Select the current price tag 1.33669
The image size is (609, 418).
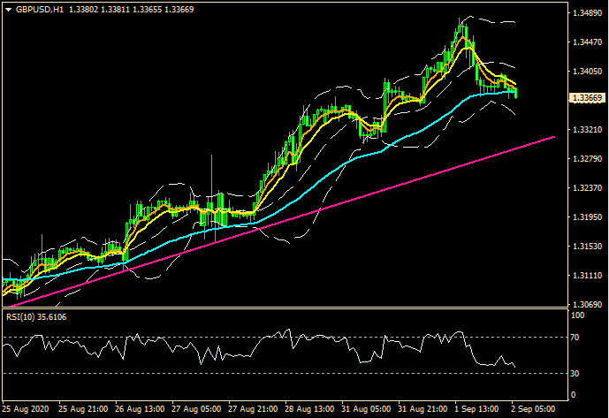tap(587, 98)
